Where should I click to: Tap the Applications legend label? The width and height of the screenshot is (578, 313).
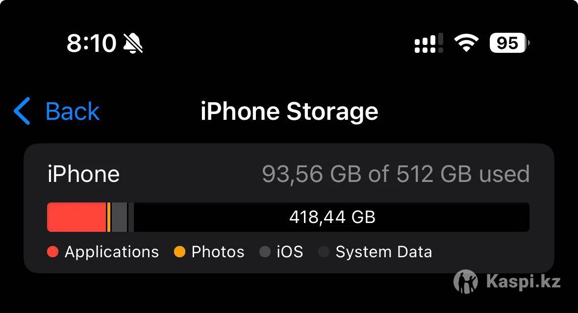pyautogui.click(x=112, y=252)
